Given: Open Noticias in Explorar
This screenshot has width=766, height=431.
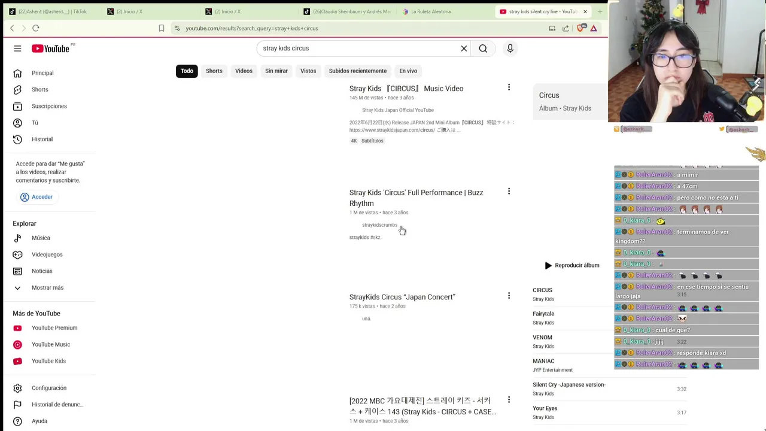Looking at the screenshot, I should click(x=42, y=271).
